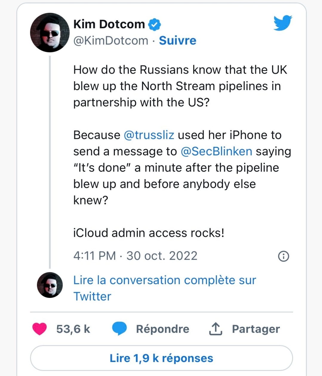This screenshot has height=376, width=322.
Task: Click the blue verified badge
Action: click(x=155, y=24)
